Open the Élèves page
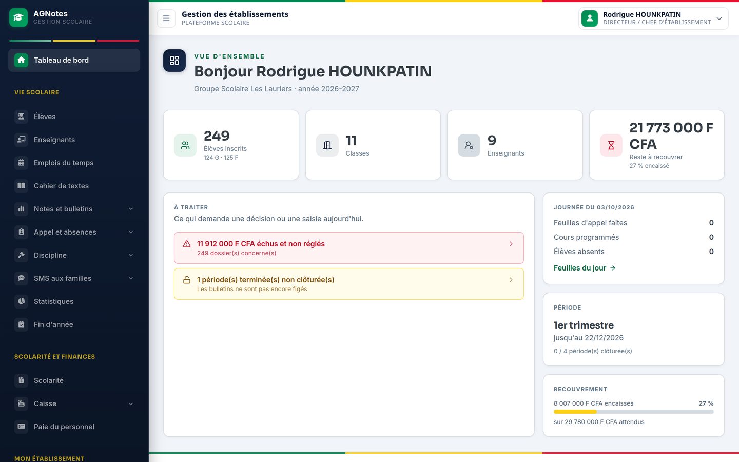Viewport: 739px width, 462px height. [74, 117]
